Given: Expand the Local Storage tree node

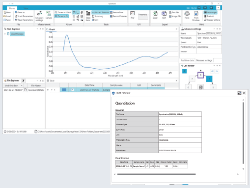Looking at the screenshot, I should (5, 34).
